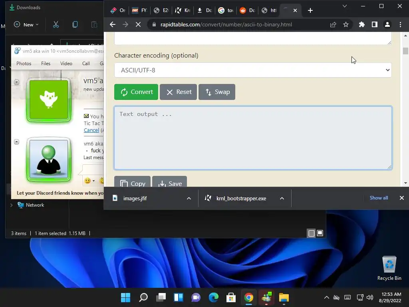
Task: Open taskbar Search icon
Action: click(x=143, y=297)
